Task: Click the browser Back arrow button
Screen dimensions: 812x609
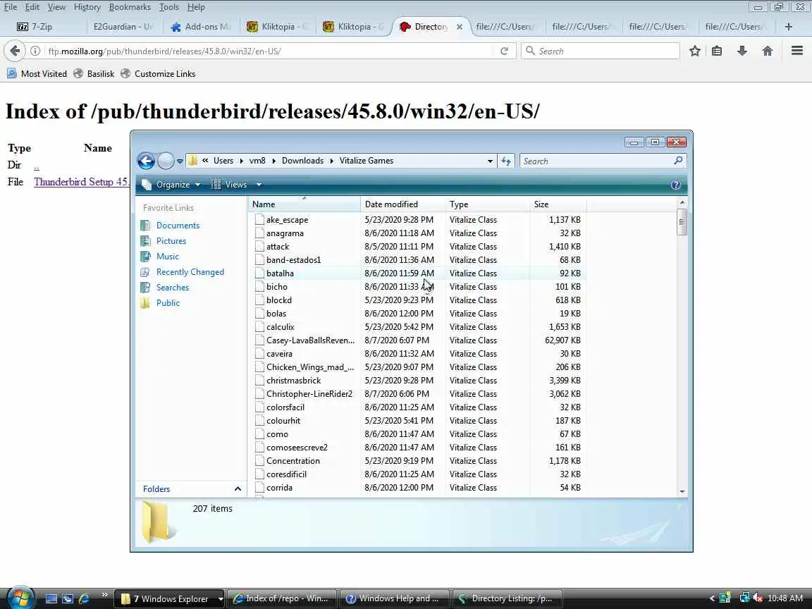Action: click(x=15, y=51)
